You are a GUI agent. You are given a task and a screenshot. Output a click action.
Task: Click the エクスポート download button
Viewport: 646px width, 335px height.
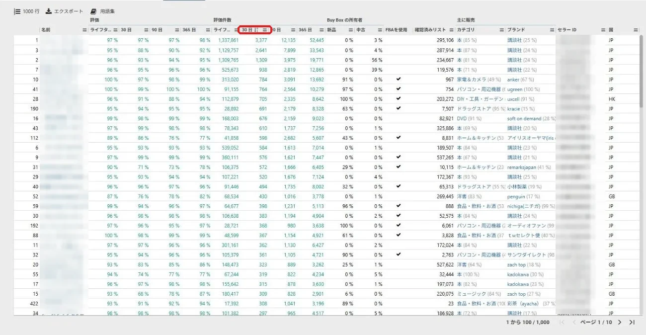(x=65, y=11)
